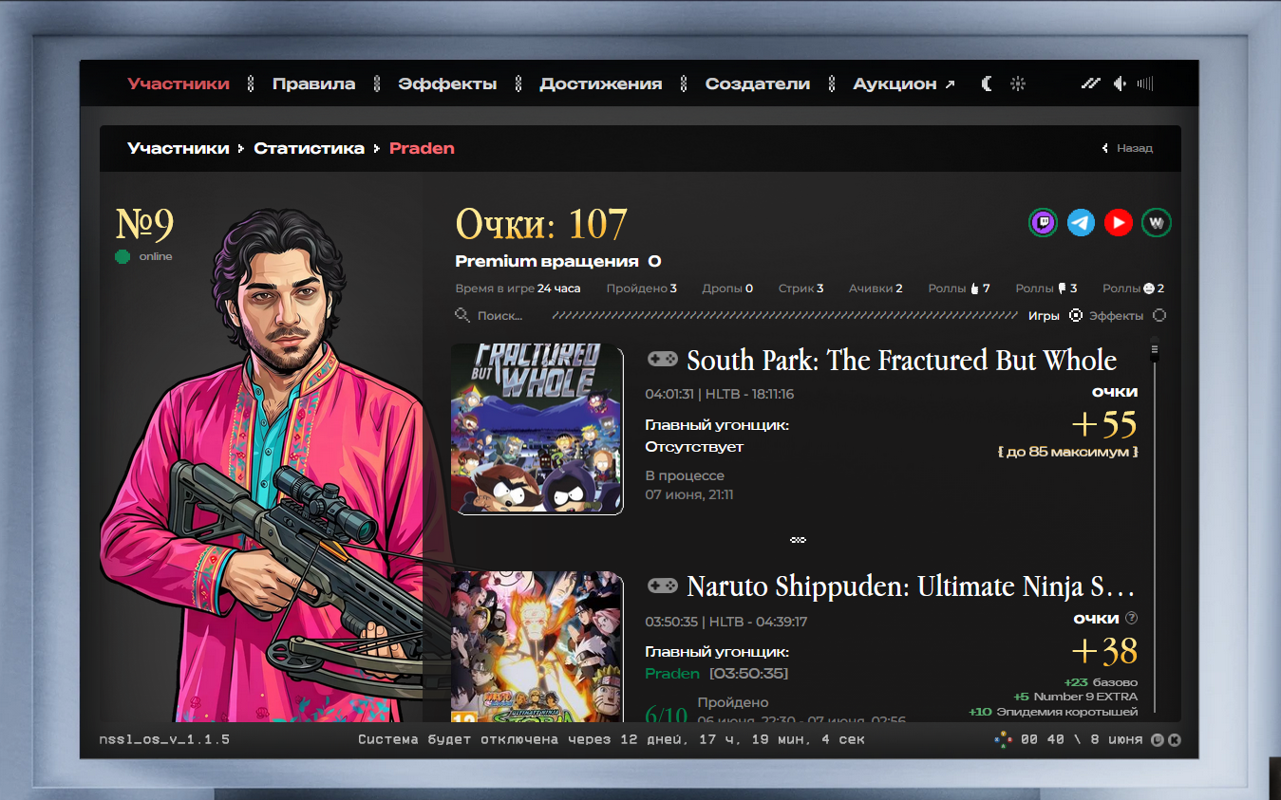Click the Дропы 0 stat
This screenshot has height=800, width=1281.
coord(727,288)
